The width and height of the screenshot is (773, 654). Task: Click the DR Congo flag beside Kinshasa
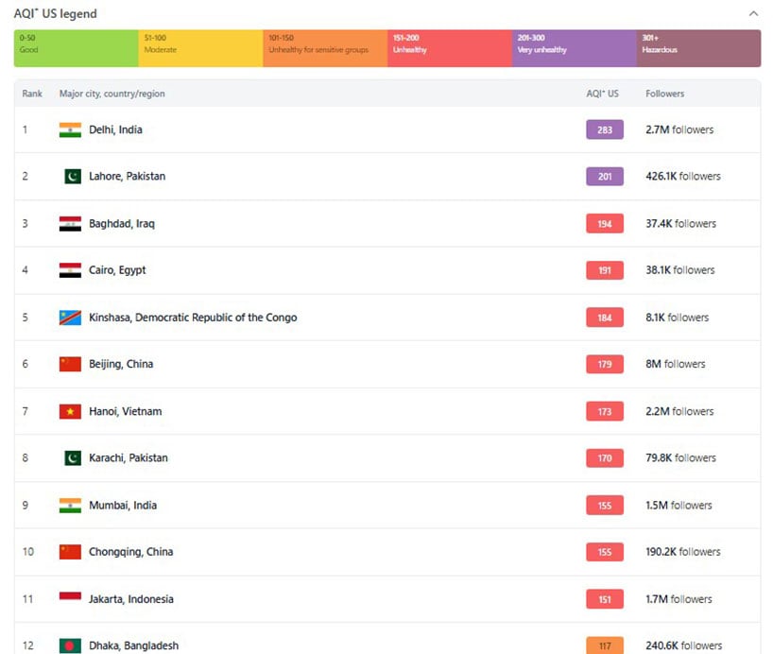pyautogui.click(x=70, y=318)
